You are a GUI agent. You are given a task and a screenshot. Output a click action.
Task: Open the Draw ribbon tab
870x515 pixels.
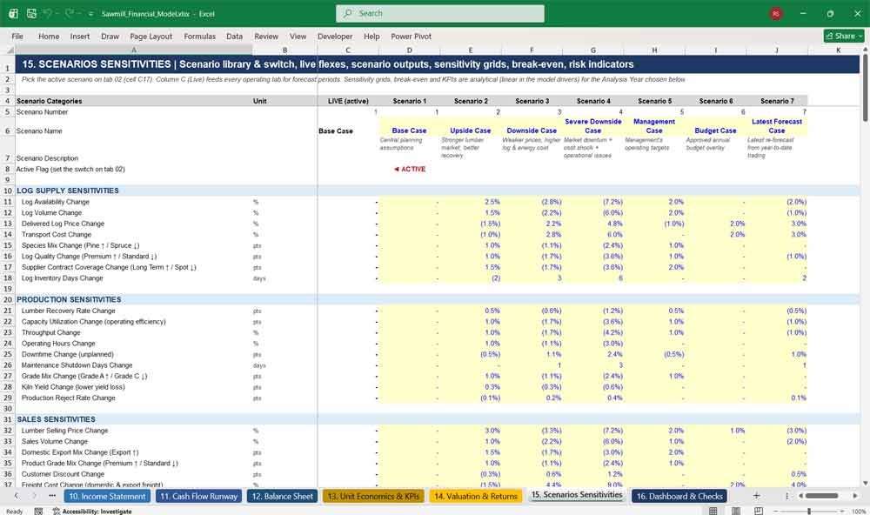[110, 36]
